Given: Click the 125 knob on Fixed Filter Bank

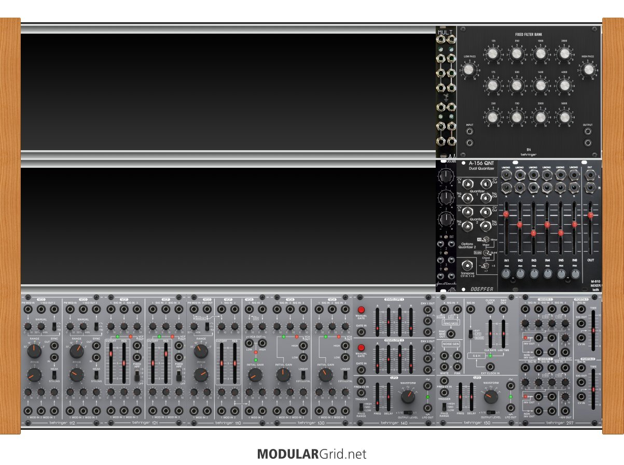Looking at the screenshot, I should pos(493,54).
